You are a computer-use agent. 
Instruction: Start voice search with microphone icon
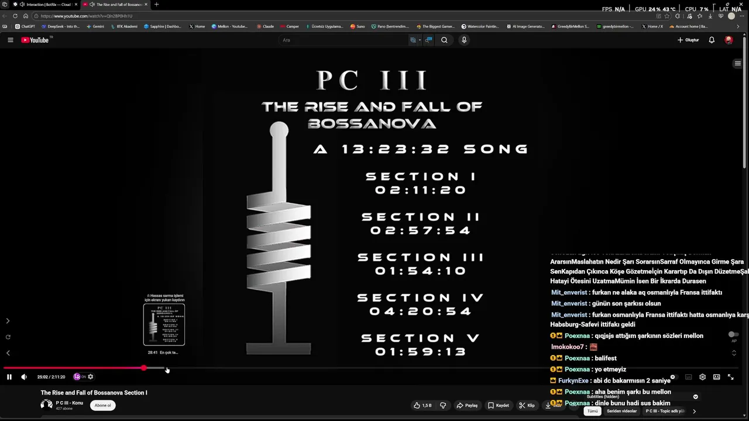[x=464, y=40]
